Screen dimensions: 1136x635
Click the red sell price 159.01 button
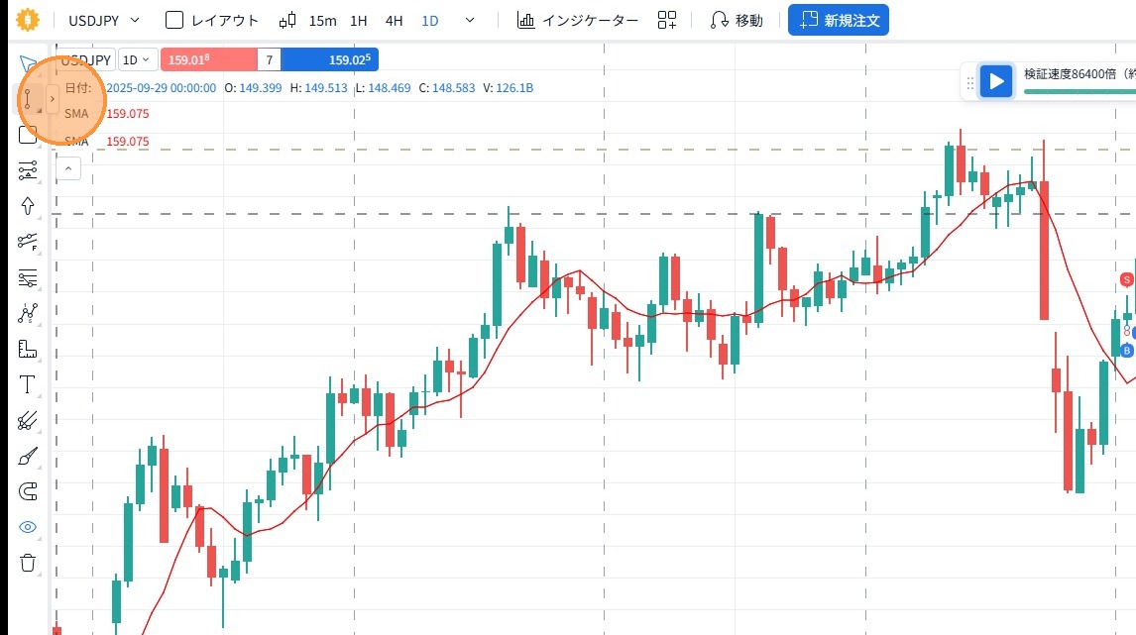(208, 59)
